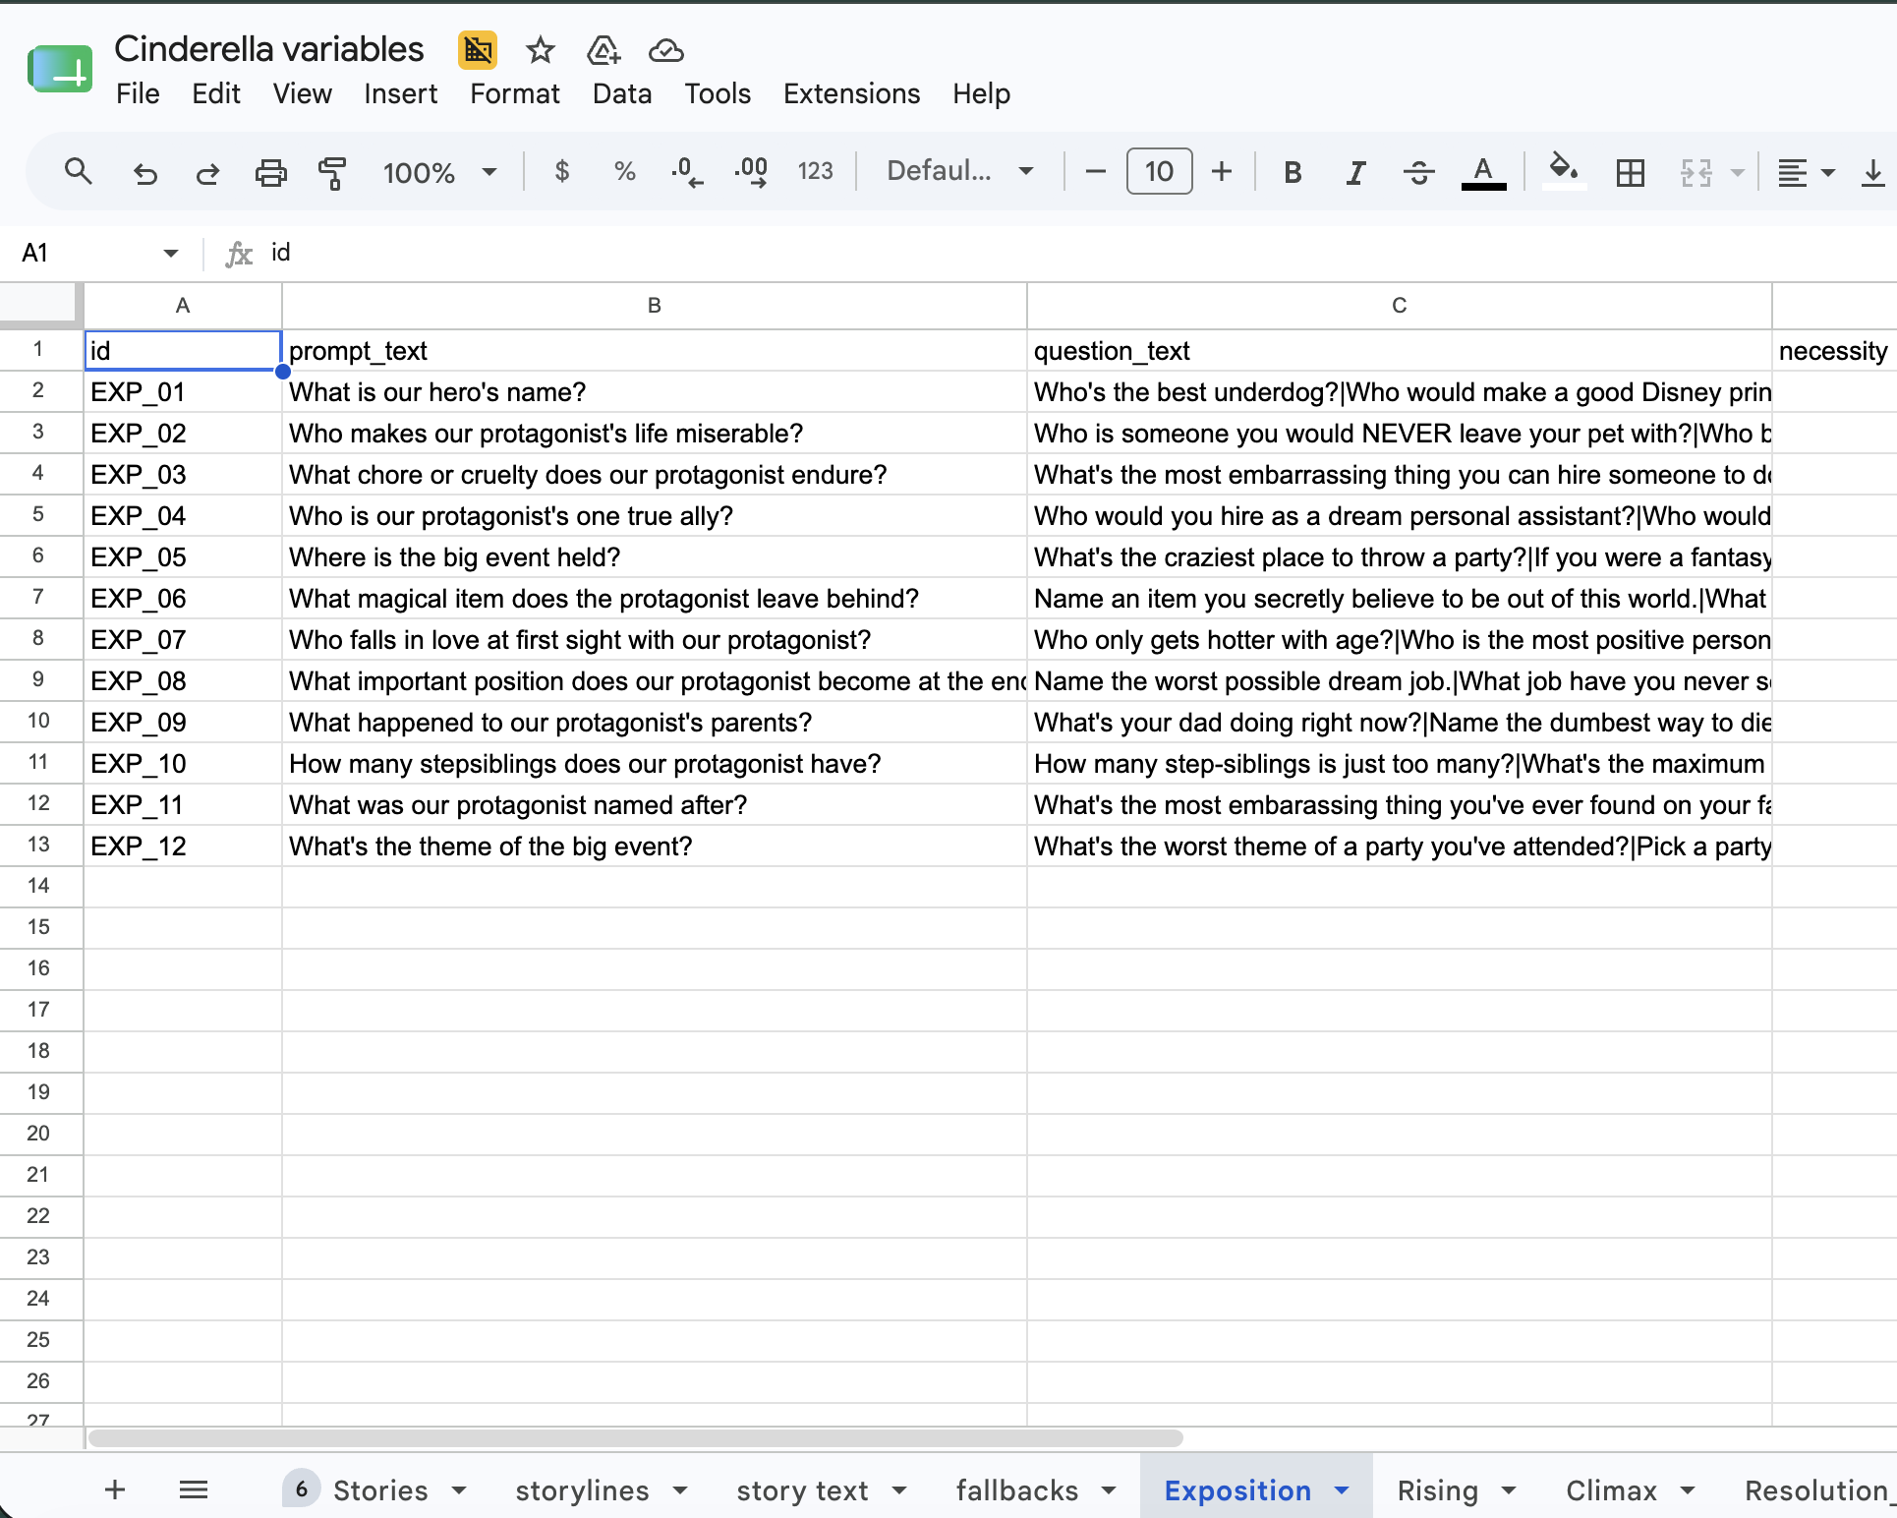The height and width of the screenshot is (1518, 1897).
Task: Select row 7 header
Action: point(38,597)
